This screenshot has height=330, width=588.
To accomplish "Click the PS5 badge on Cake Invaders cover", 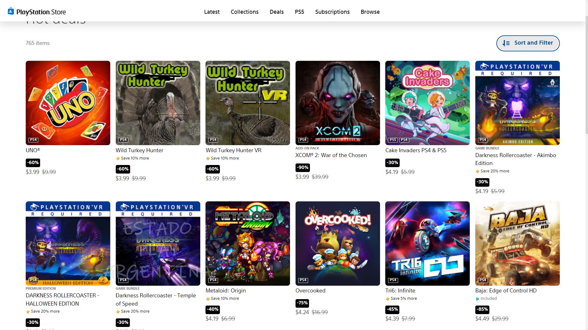I will click(x=393, y=140).
